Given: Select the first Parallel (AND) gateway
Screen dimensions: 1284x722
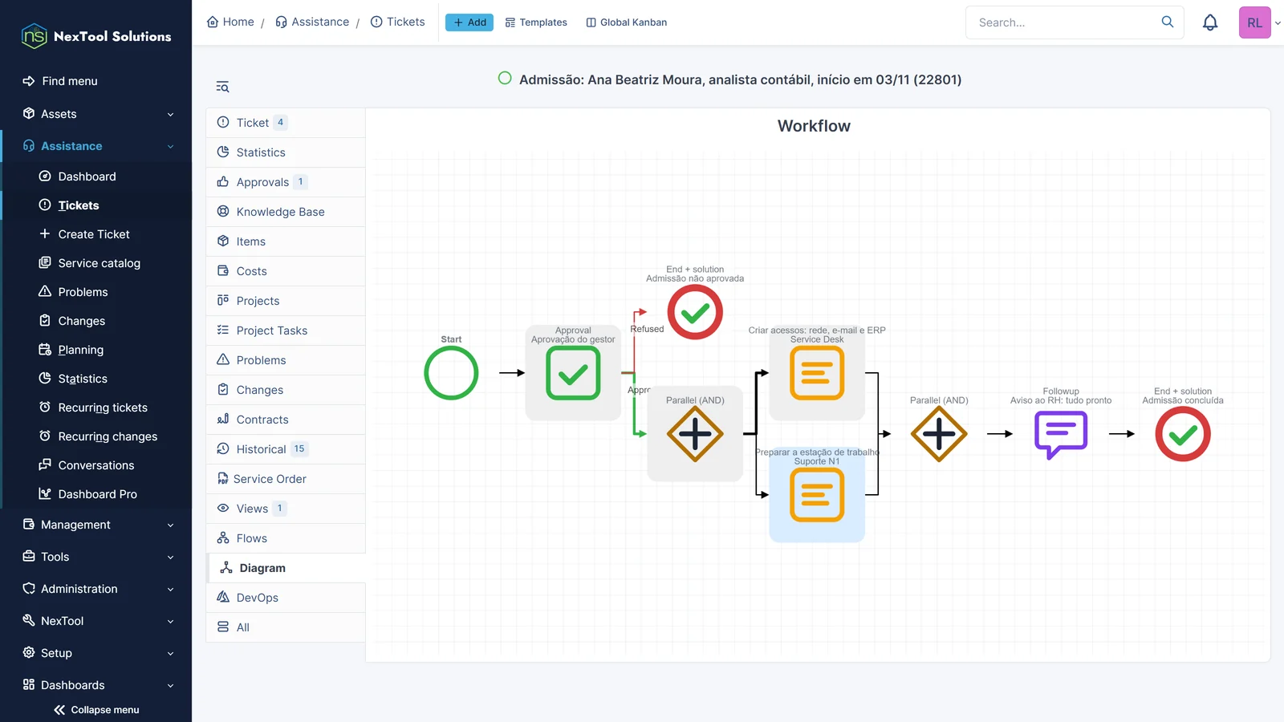Looking at the screenshot, I should tap(695, 434).
